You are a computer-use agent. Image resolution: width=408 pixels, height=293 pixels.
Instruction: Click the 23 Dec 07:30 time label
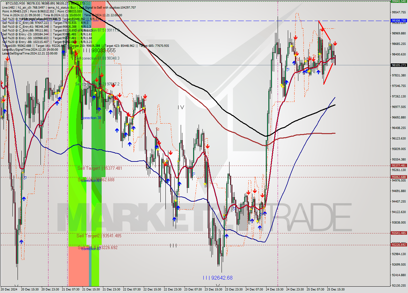pos(193,289)
